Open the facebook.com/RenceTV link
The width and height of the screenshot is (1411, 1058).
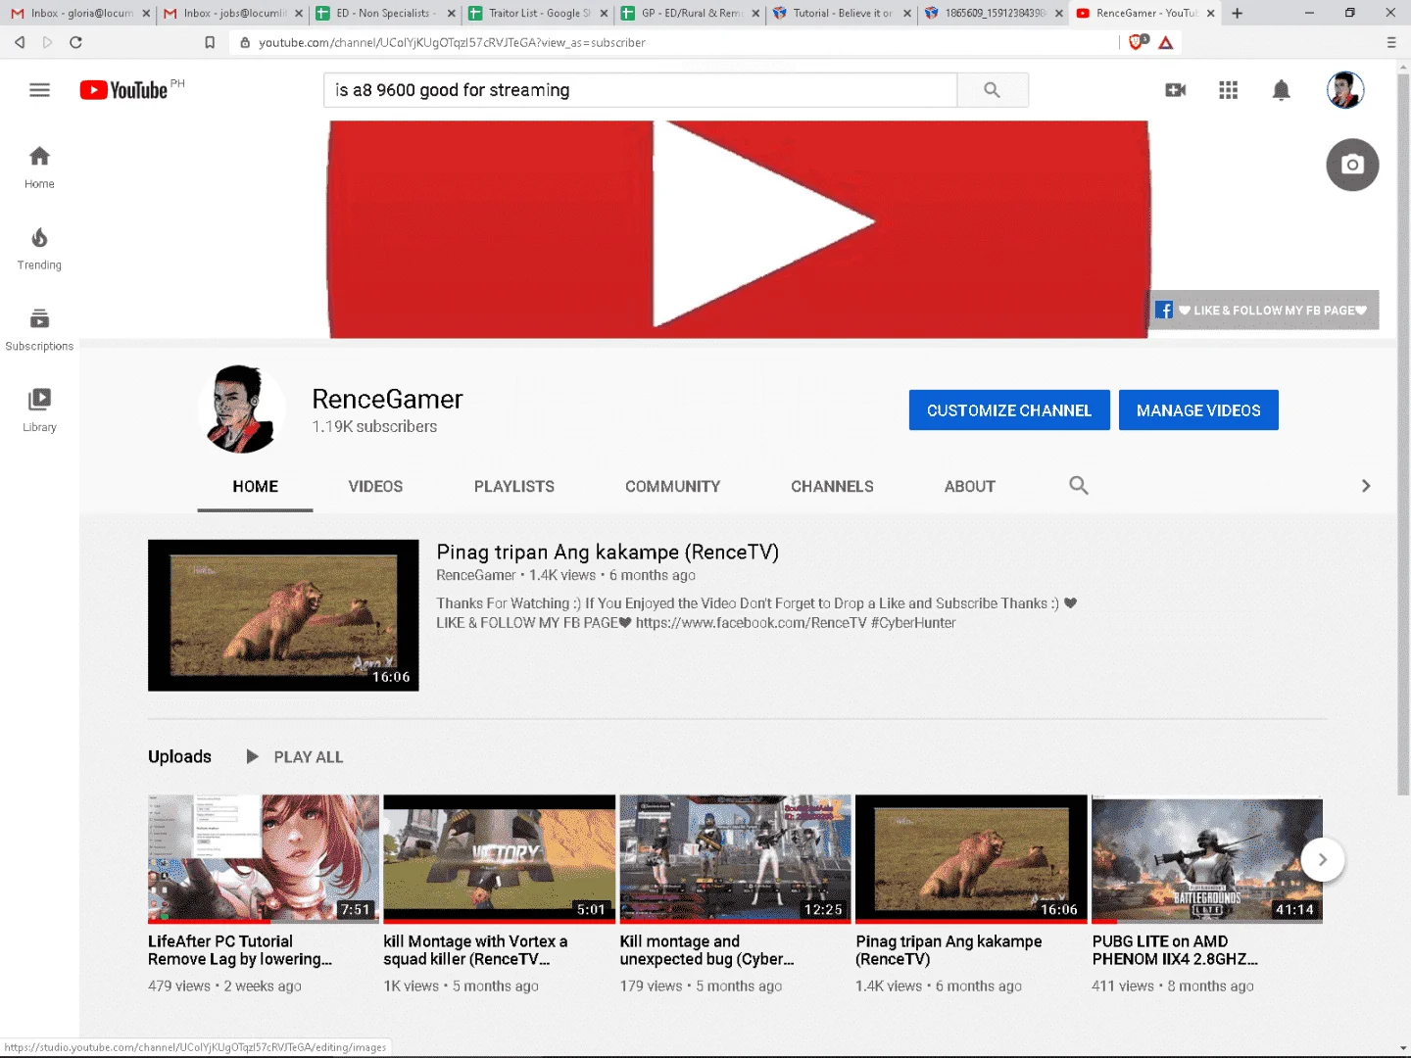click(x=751, y=623)
